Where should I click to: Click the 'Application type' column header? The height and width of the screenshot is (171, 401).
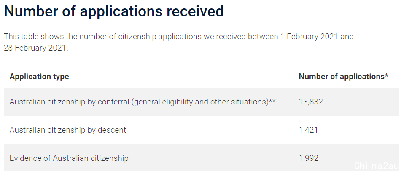click(x=39, y=76)
